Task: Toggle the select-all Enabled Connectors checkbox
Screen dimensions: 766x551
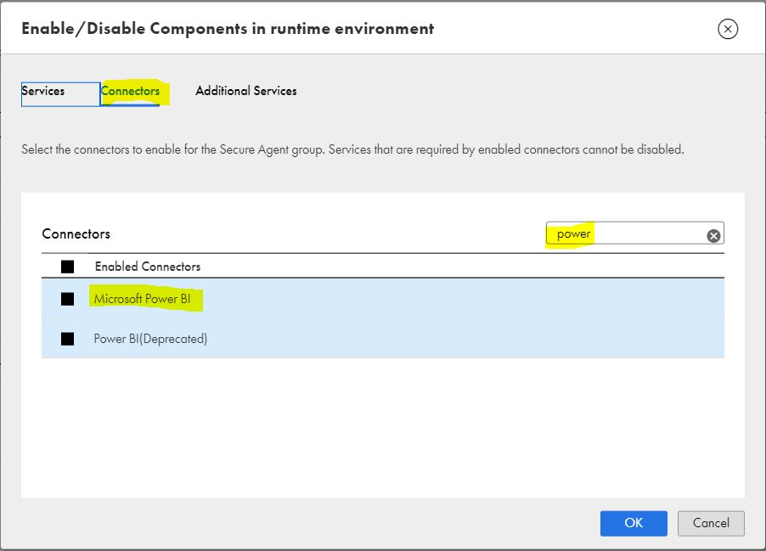Action: [67, 267]
